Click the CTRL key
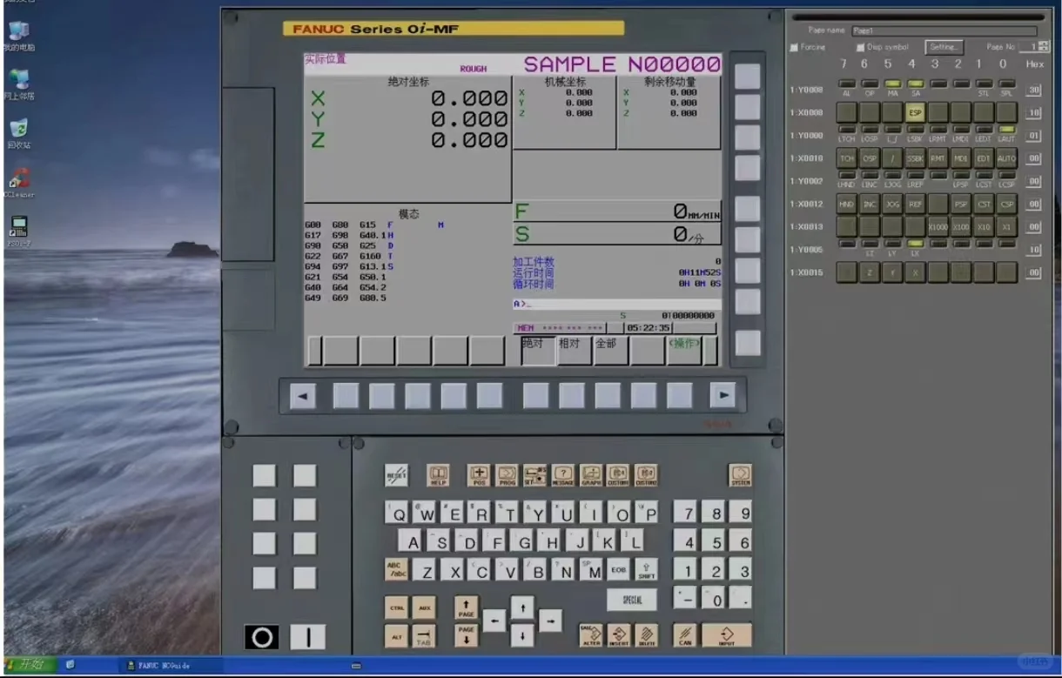The width and height of the screenshot is (1062, 678). click(396, 608)
